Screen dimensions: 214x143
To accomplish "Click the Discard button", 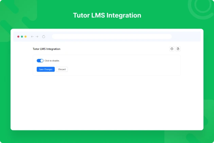I will tap(62, 69).
